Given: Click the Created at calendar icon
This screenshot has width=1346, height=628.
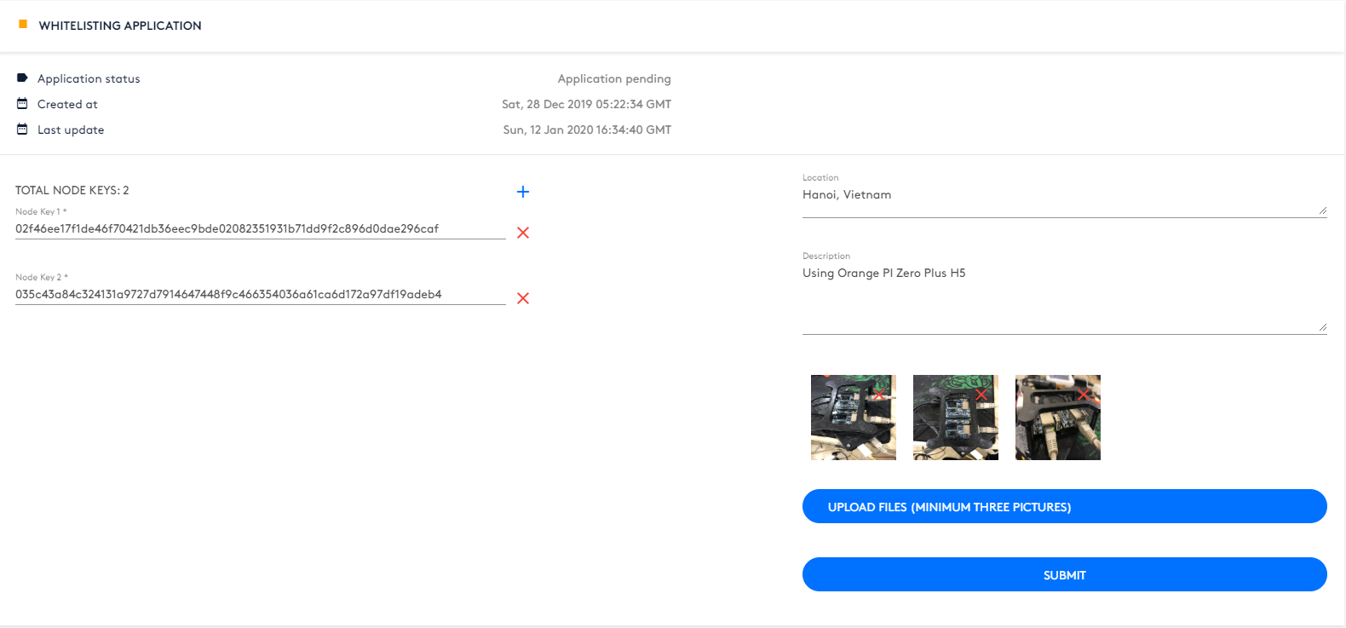Looking at the screenshot, I should click(22, 104).
